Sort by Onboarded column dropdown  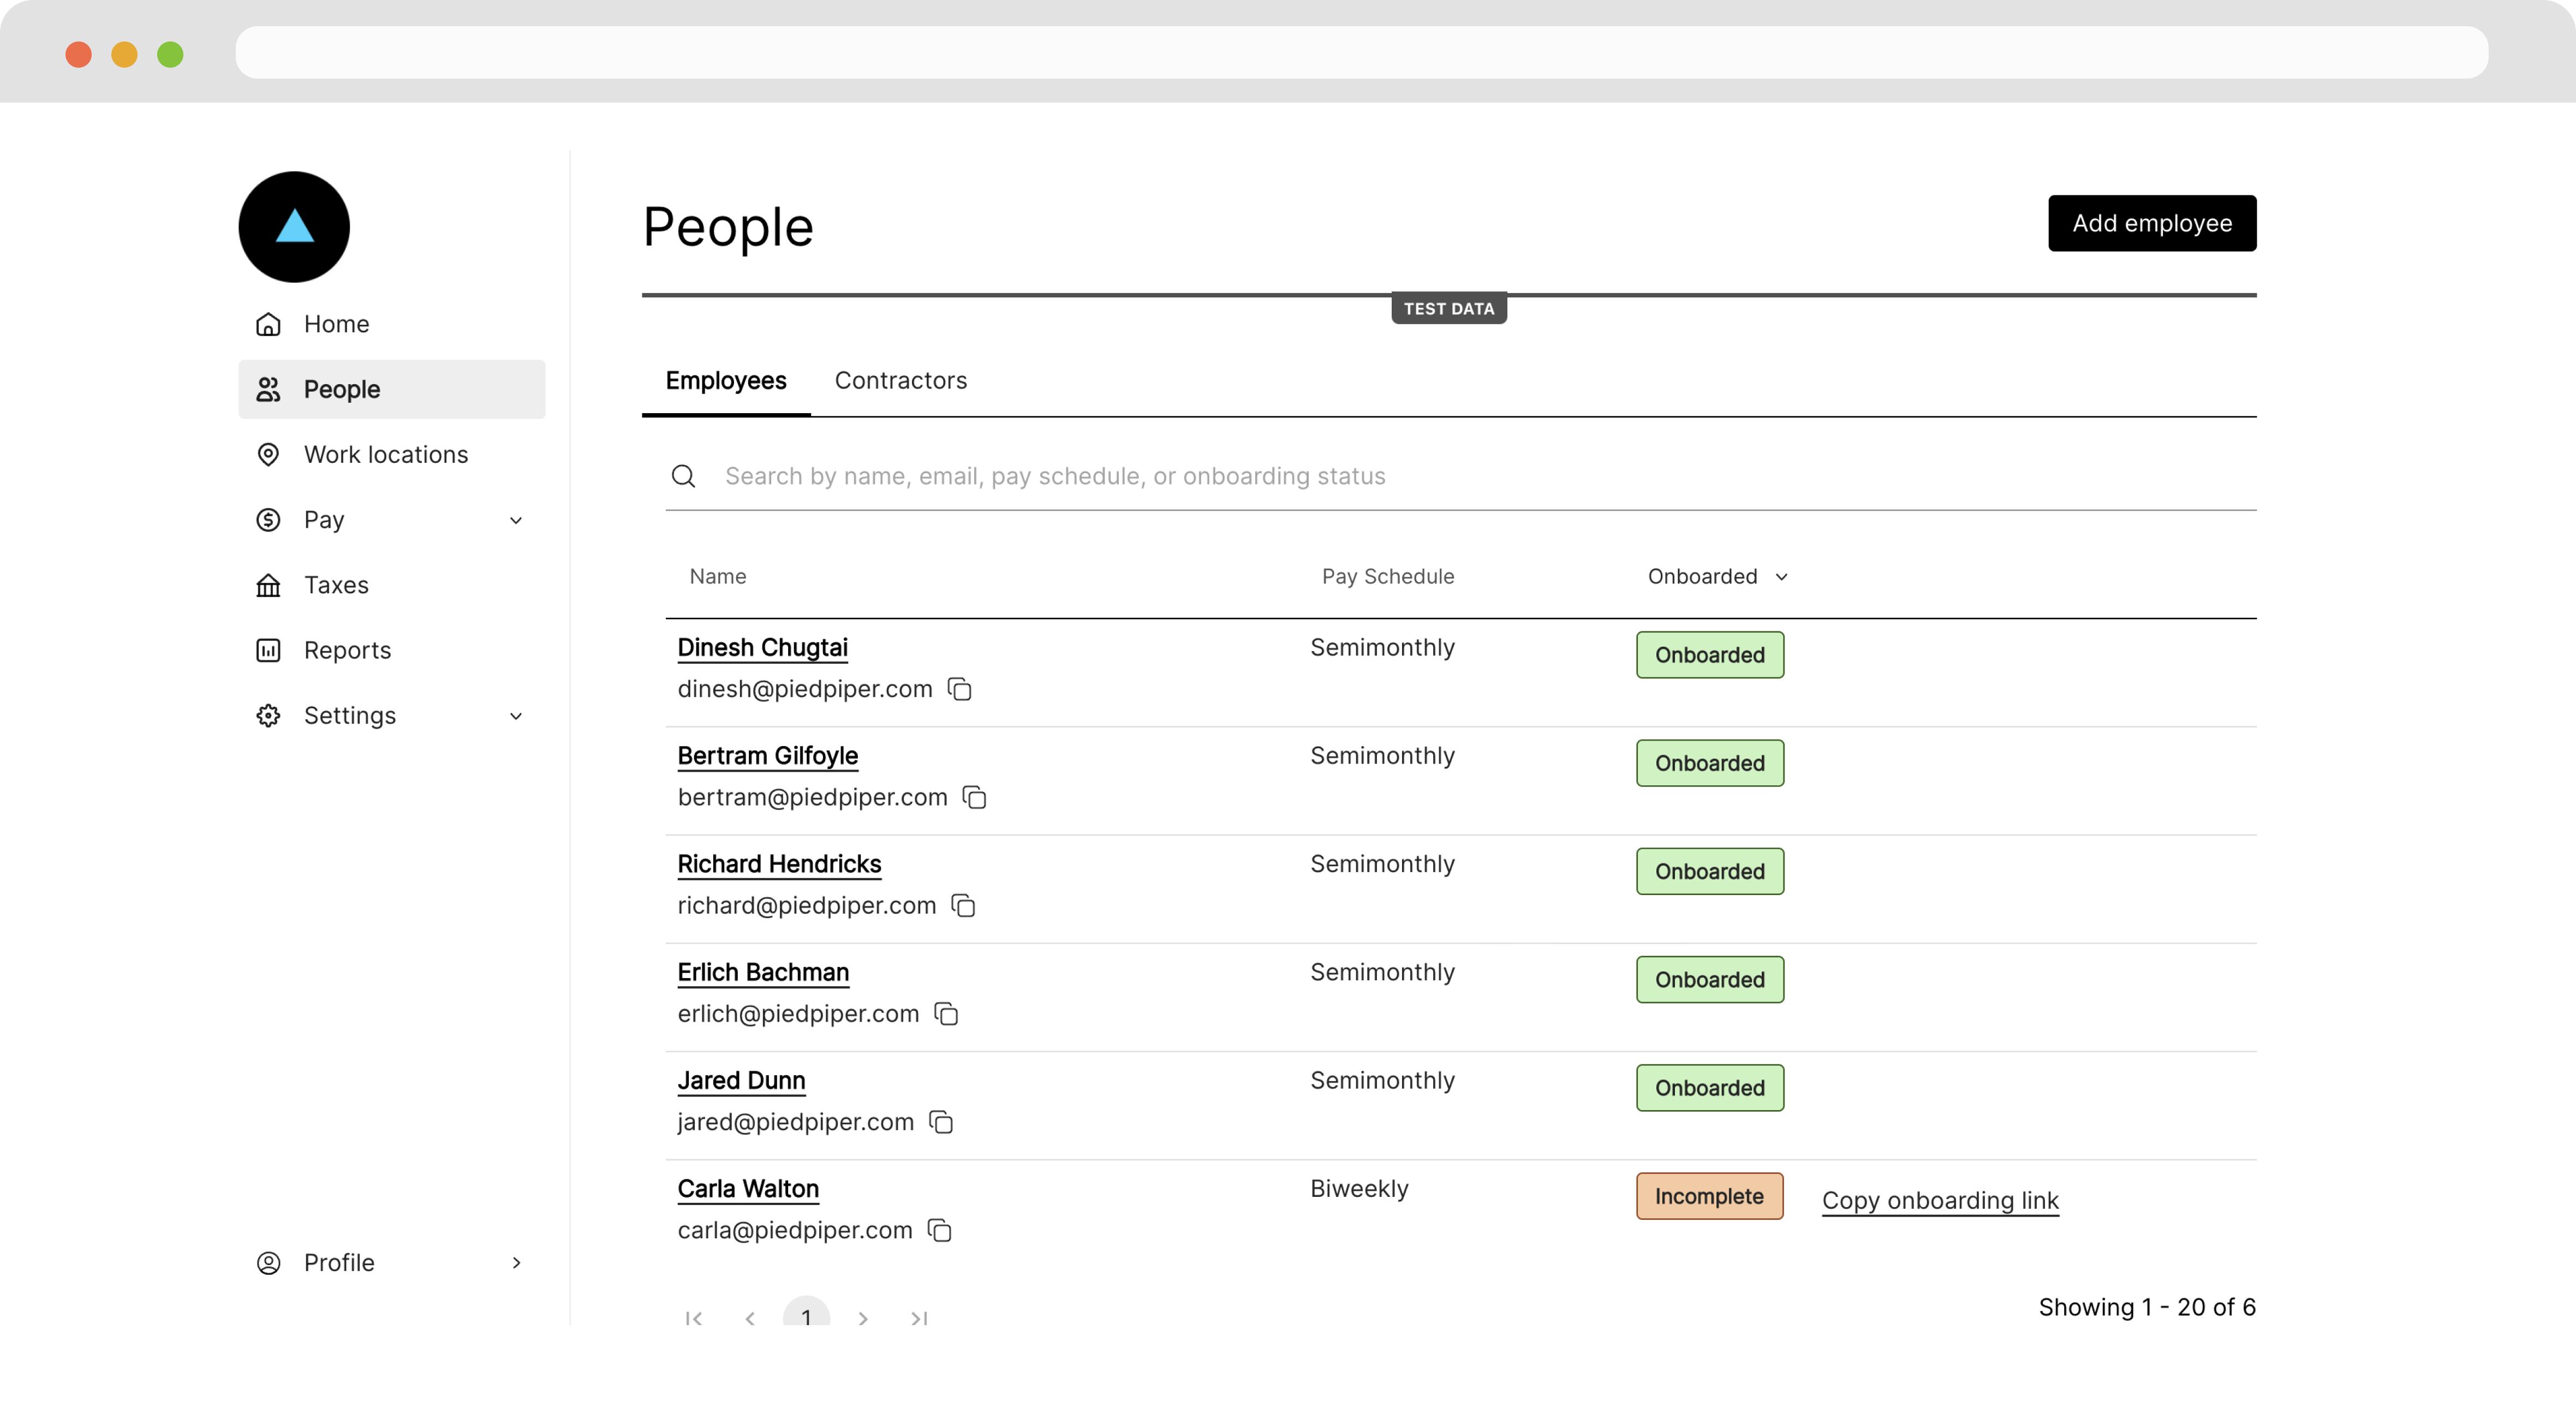(1718, 576)
